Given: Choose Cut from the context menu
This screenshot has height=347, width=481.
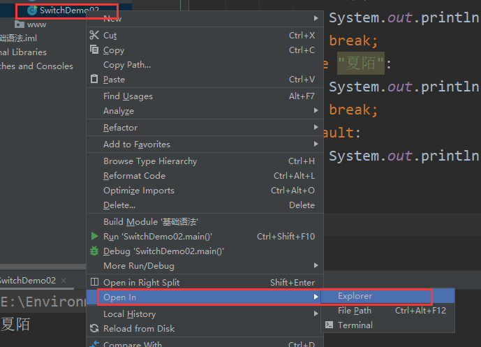Looking at the screenshot, I should pos(205,36).
